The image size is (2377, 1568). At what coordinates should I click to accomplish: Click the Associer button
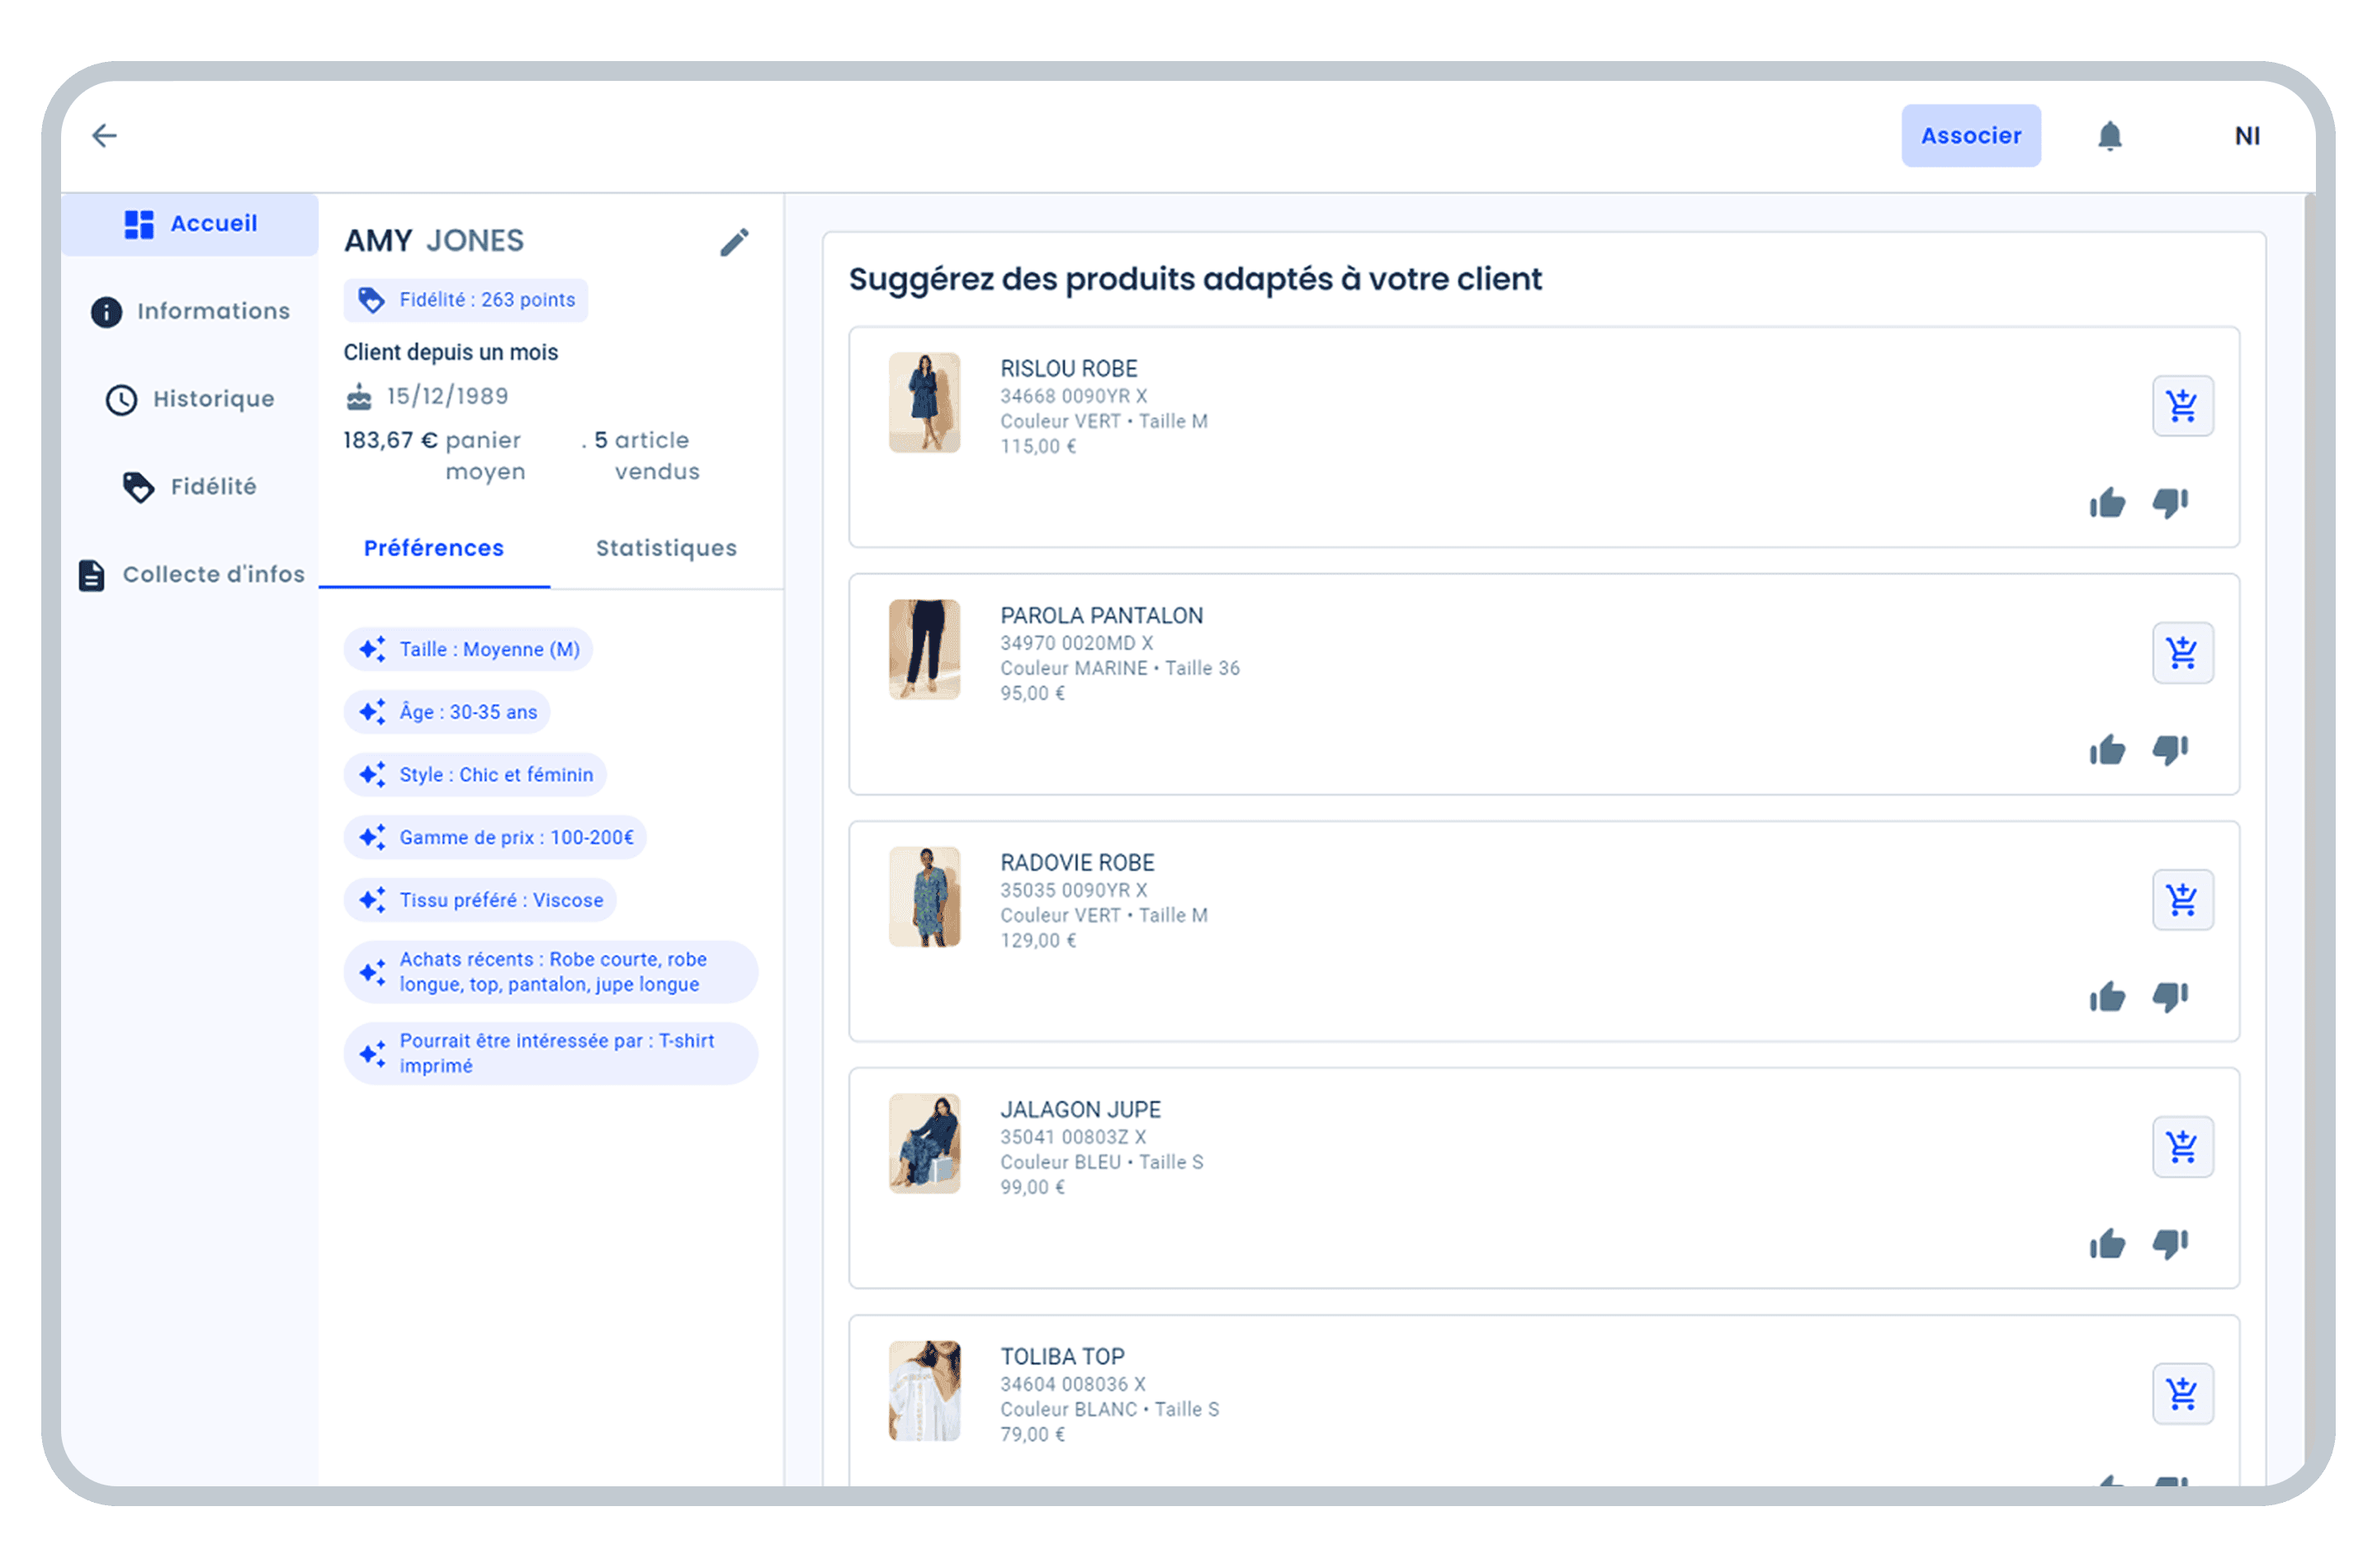1970,135
